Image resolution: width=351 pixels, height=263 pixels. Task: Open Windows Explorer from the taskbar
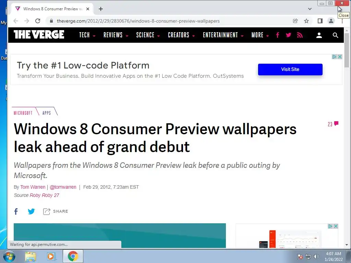tap(31, 256)
